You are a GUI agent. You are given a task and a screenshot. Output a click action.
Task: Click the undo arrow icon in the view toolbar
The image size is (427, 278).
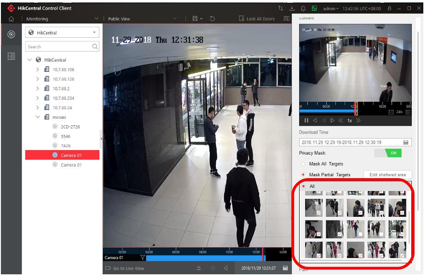tap(212, 19)
